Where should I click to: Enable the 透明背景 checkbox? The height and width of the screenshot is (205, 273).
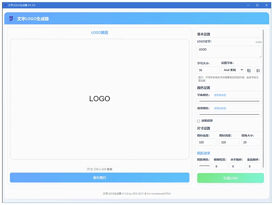pyautogui.click(x=199, y=121)
